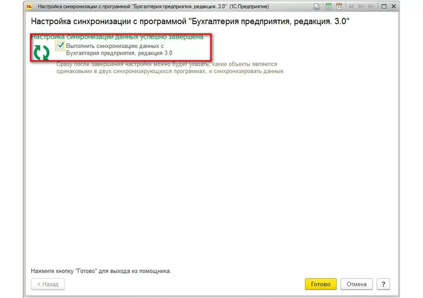Click the yellow 'Готово' button
Viewport: 423px width, 298px height.
click(321, 284)
